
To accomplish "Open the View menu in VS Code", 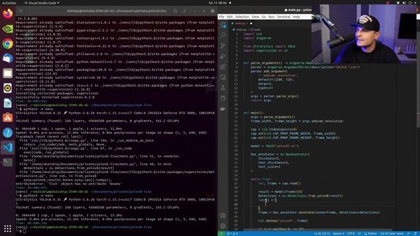I will [255, 17].
